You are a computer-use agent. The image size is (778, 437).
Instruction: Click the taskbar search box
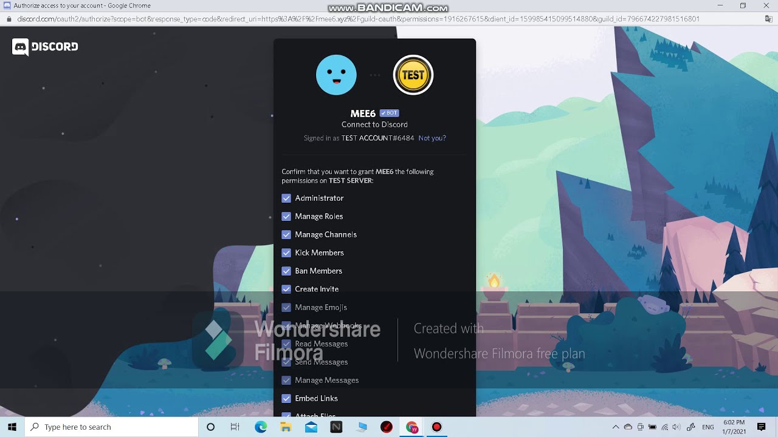point(111,427)
